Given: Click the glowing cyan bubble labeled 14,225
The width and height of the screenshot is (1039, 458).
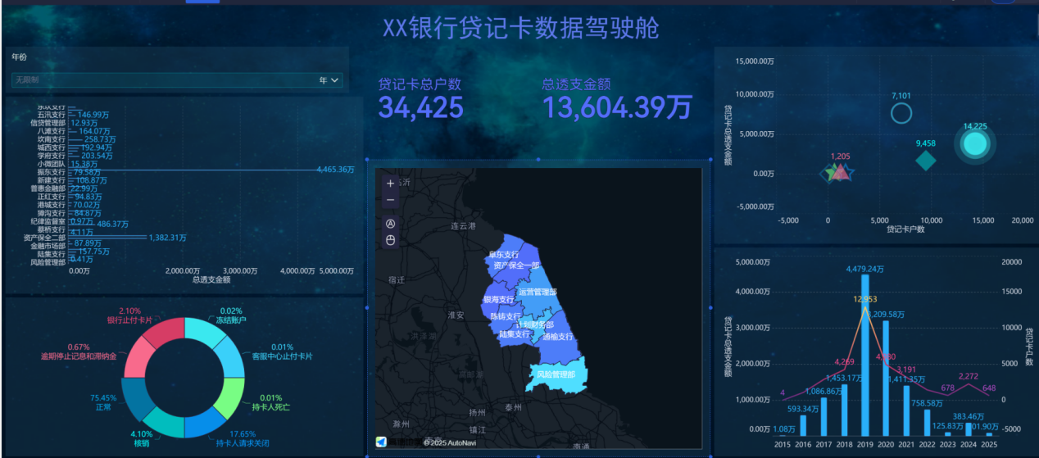Looking at the screenshot, I should (x=975, y=144).
